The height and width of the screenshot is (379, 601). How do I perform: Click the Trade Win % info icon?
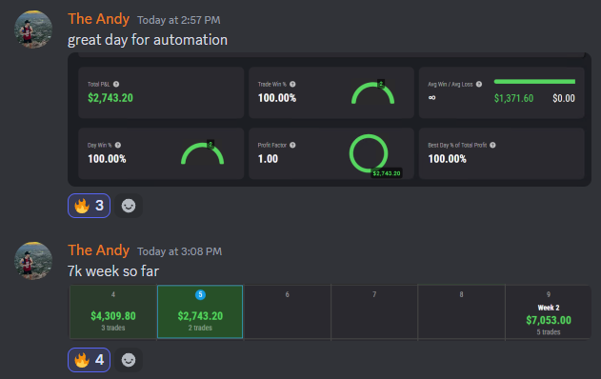292,85
